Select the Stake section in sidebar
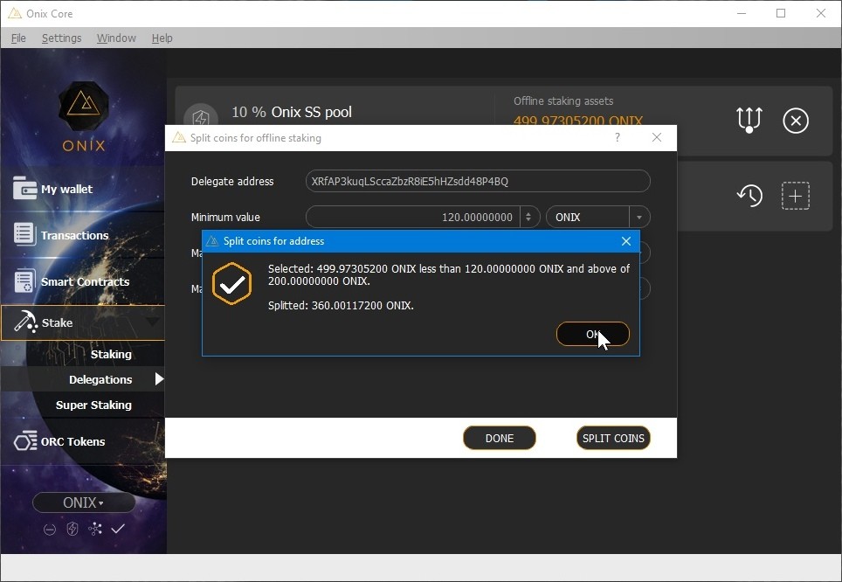The width and height of the screenshot is (842, 582). point(83,322)
